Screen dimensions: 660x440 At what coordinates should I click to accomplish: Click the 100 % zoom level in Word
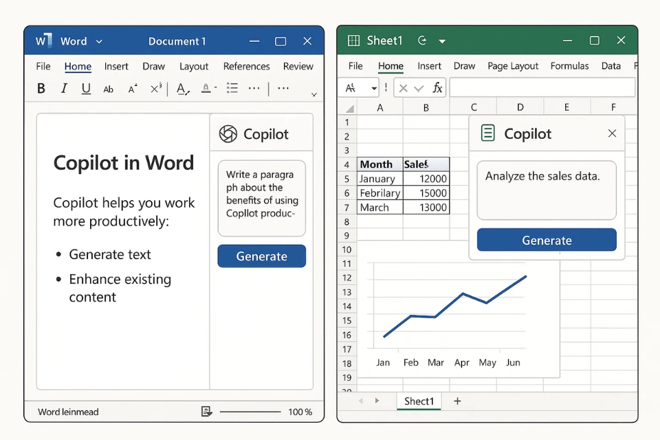tap(300, 412)
